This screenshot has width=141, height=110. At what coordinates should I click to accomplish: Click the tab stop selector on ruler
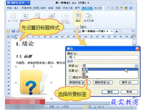pyautogui.click(x=8, y=37)
